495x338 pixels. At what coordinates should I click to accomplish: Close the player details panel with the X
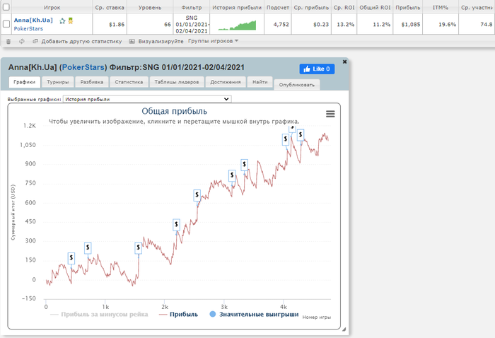(x=345, y=62)
